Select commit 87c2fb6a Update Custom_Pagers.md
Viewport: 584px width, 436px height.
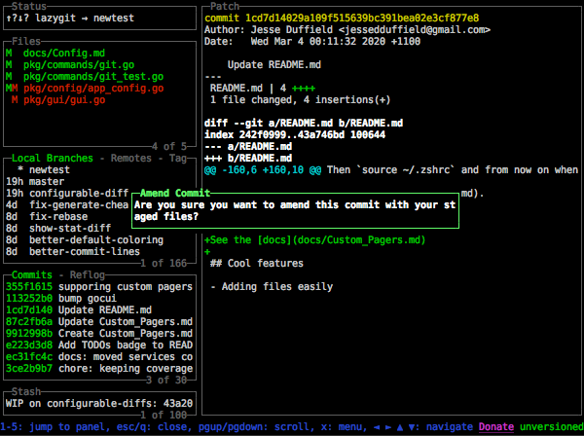coord(99,322)
